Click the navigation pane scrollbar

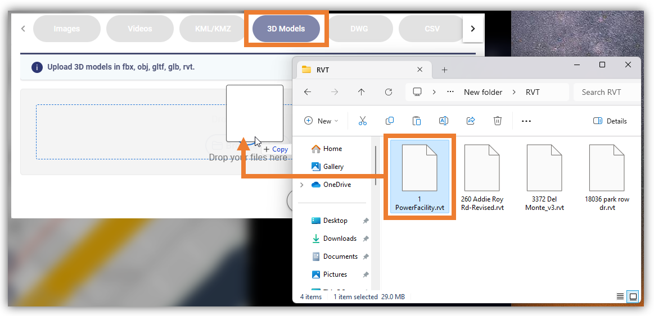click(x=377, y=165)
